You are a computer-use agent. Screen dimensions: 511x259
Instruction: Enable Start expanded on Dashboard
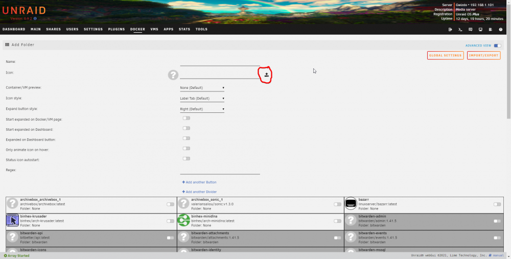coord(187,128)
